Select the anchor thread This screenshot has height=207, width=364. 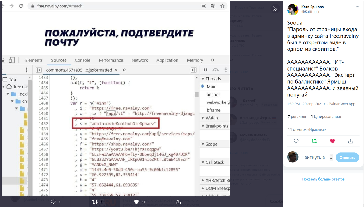click(x=213, y=94)
